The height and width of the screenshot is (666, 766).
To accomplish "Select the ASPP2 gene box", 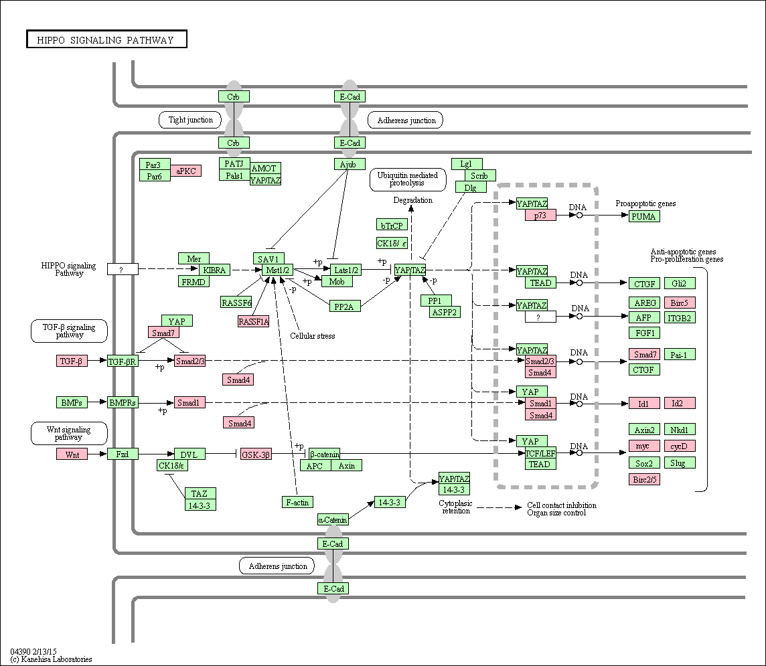I will (445, 312).
